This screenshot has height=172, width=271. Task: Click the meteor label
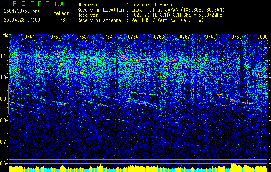pyautogui.click(x=61, y=13)
